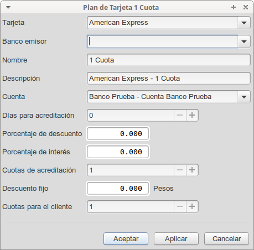Open the window menu arrow in title bar
The image size is (254, 250).
click(x=8, y=7)
